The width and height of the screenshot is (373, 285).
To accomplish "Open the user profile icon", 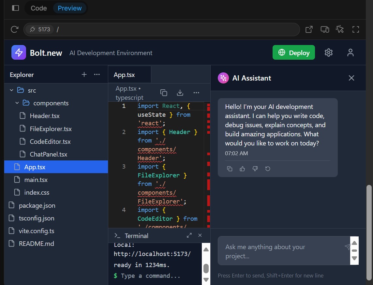I will tap(351, 52).
